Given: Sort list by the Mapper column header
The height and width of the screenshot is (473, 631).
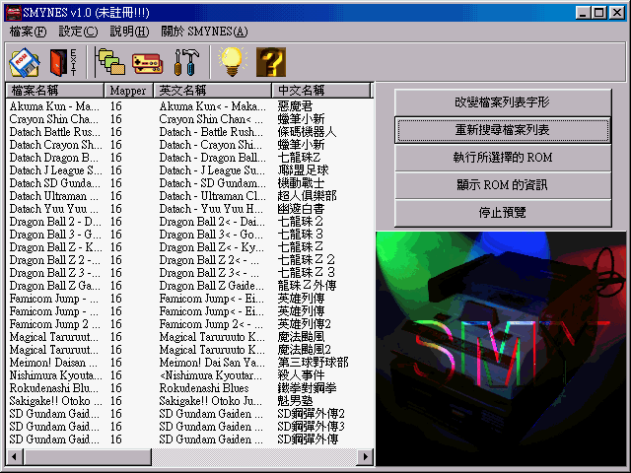Looking at the screenshot, I should point(128,91).
